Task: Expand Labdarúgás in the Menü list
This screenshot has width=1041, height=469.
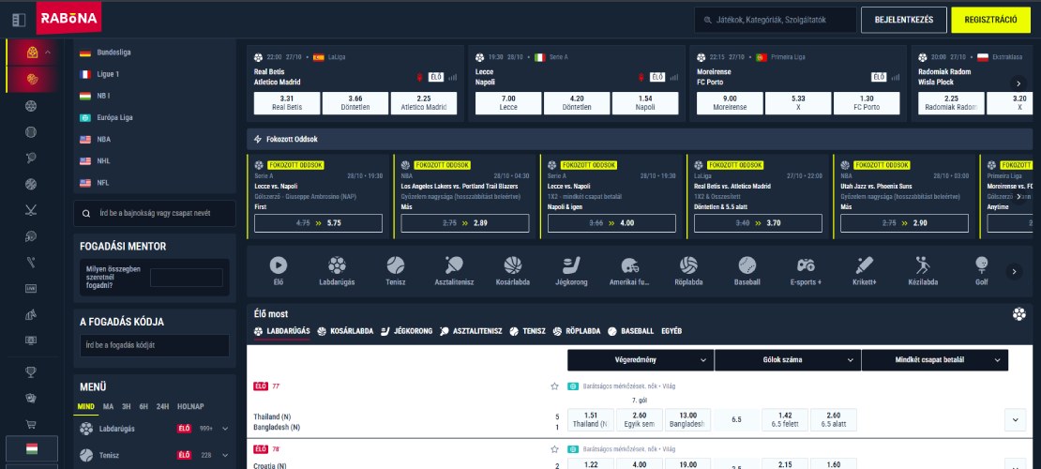Action: 225,429
